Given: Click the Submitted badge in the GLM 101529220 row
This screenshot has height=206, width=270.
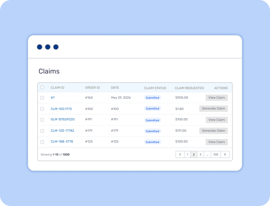Looking at the screenshot, I should [x=152, y=120].
